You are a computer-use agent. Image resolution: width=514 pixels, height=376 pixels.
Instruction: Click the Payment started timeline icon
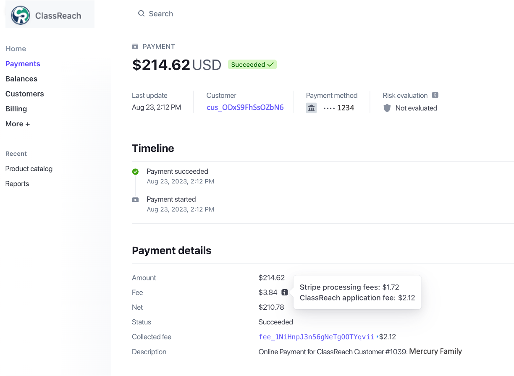click(x=135, y=199)
